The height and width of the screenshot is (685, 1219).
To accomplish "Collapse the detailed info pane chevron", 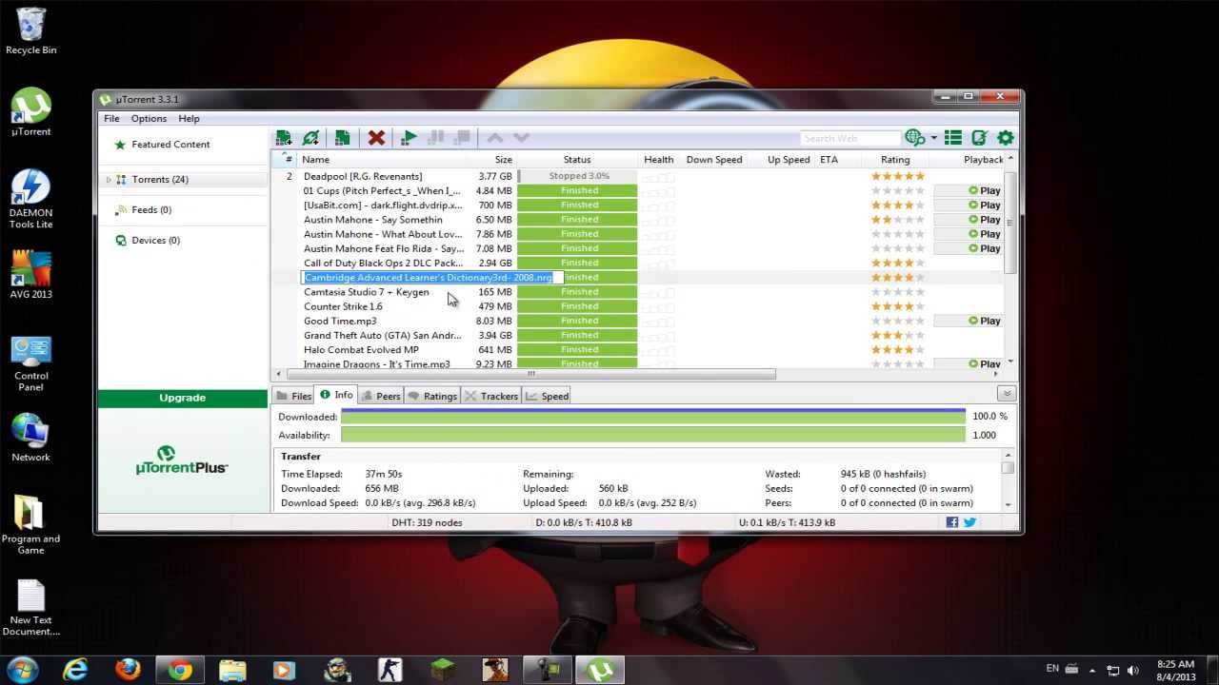I will click(1007, 394).
